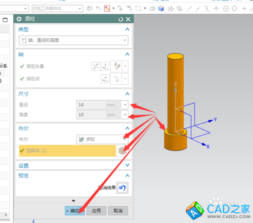
Task: Click the 应用 apply button
Action: coord(96,211)
